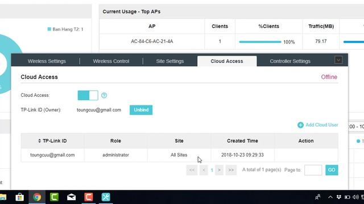Screen dimensions: 364x204
Task: Open the Controller Settings tab
Action: (290, 61)
